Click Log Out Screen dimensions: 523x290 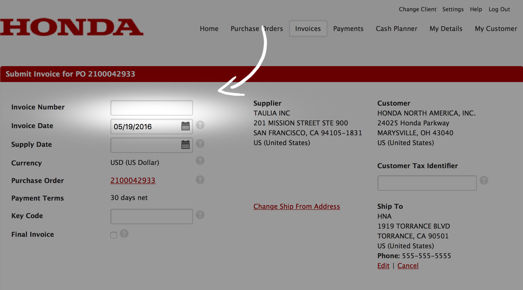(499, 9)
